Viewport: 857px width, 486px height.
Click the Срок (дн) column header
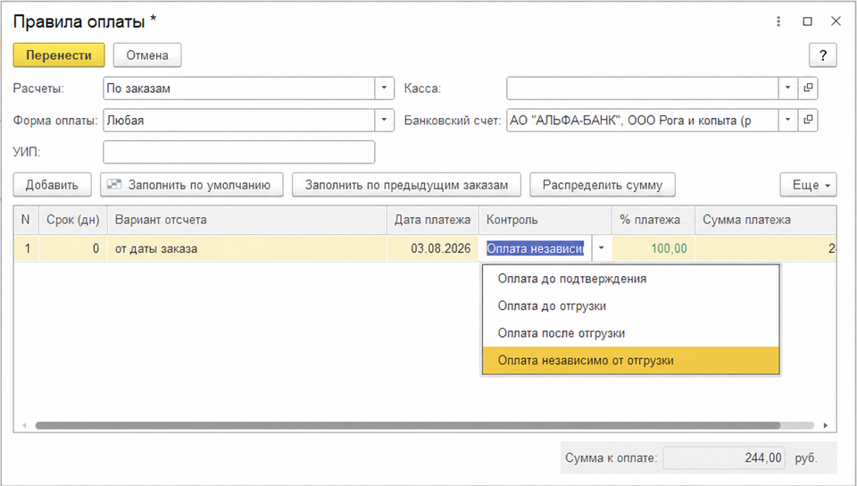[x=72, y=220]
